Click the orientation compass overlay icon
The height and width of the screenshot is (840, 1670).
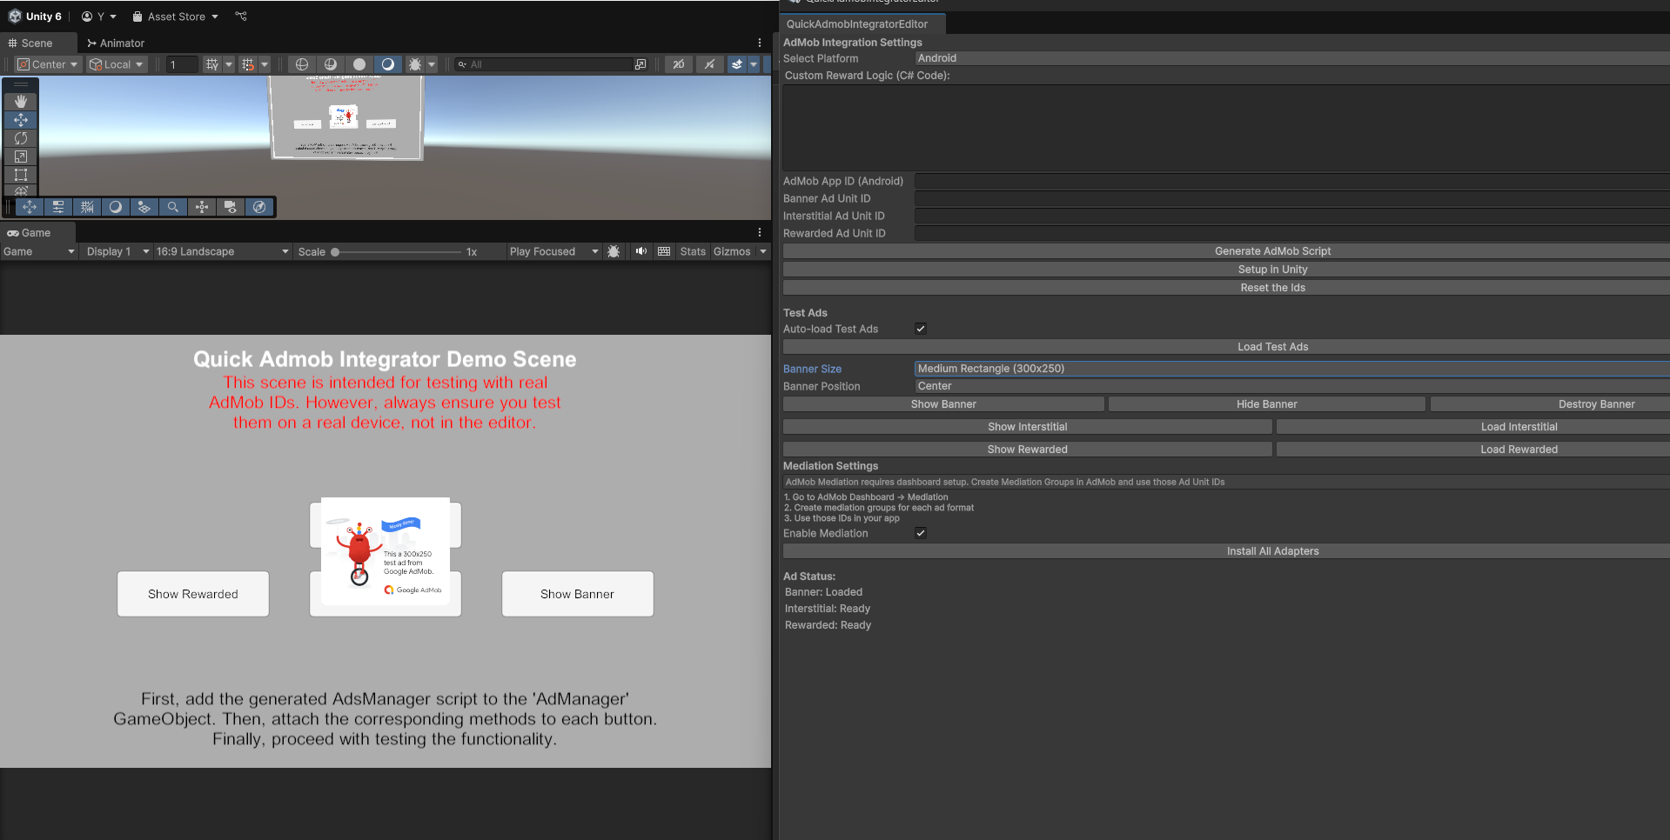click(259, 207)
